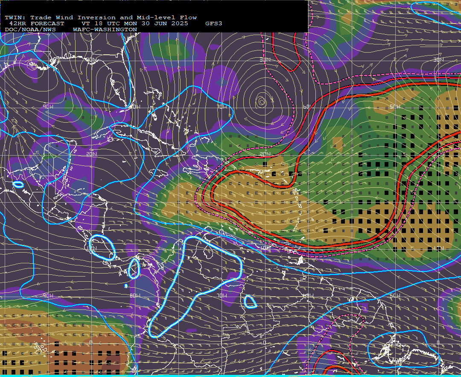The width and height of the screenshot is (461, 377).
Task: Click the valid time "VT 18 UTC MON 30 JUN 2025"
Action: pos(134,24)
